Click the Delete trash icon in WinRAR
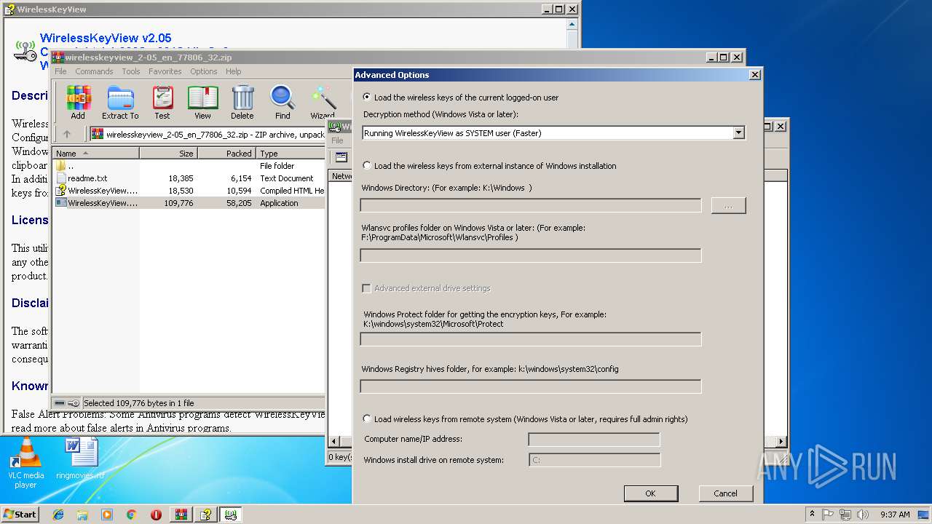Image resolution: width=932 pixels, height=524 pixels. pyautogui.click(x=242, y=103)
